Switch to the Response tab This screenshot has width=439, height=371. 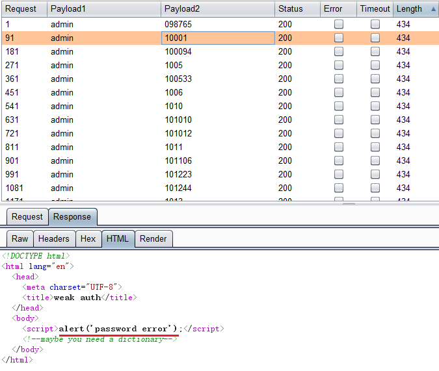pos(72,217)
